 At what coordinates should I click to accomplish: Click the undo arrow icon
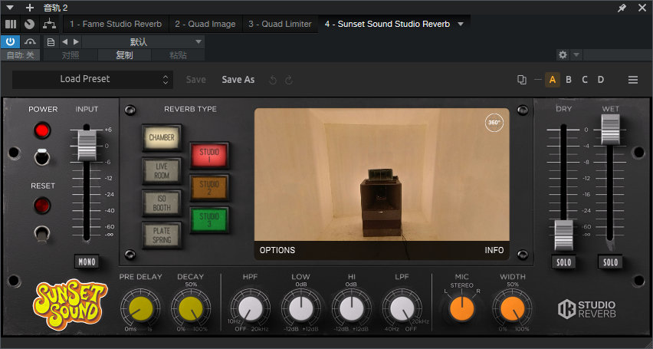273,80
